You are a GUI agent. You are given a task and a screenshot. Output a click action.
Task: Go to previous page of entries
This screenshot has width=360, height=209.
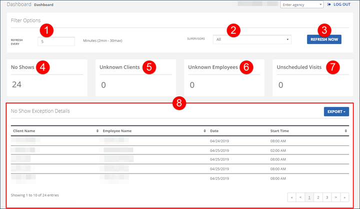coord(300,197)
